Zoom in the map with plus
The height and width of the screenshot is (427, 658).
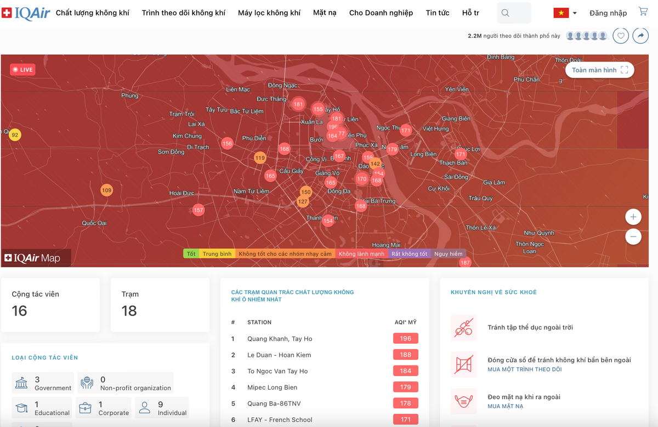(633, 217)
